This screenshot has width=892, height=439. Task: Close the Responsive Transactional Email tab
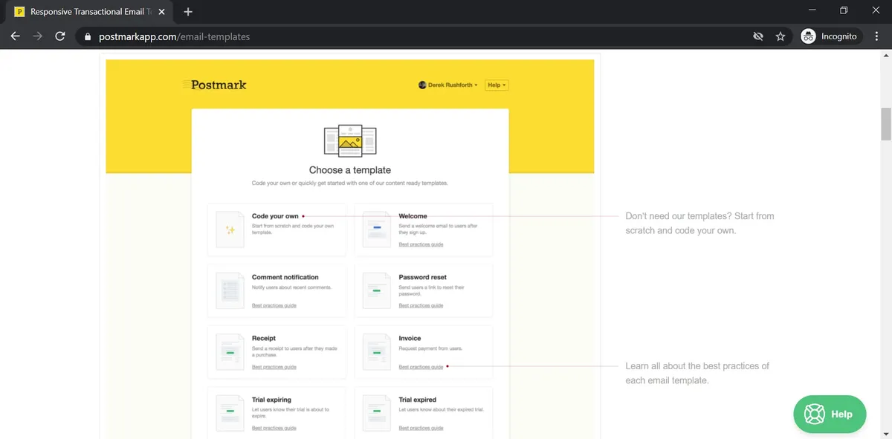click(x=163, y=12)
